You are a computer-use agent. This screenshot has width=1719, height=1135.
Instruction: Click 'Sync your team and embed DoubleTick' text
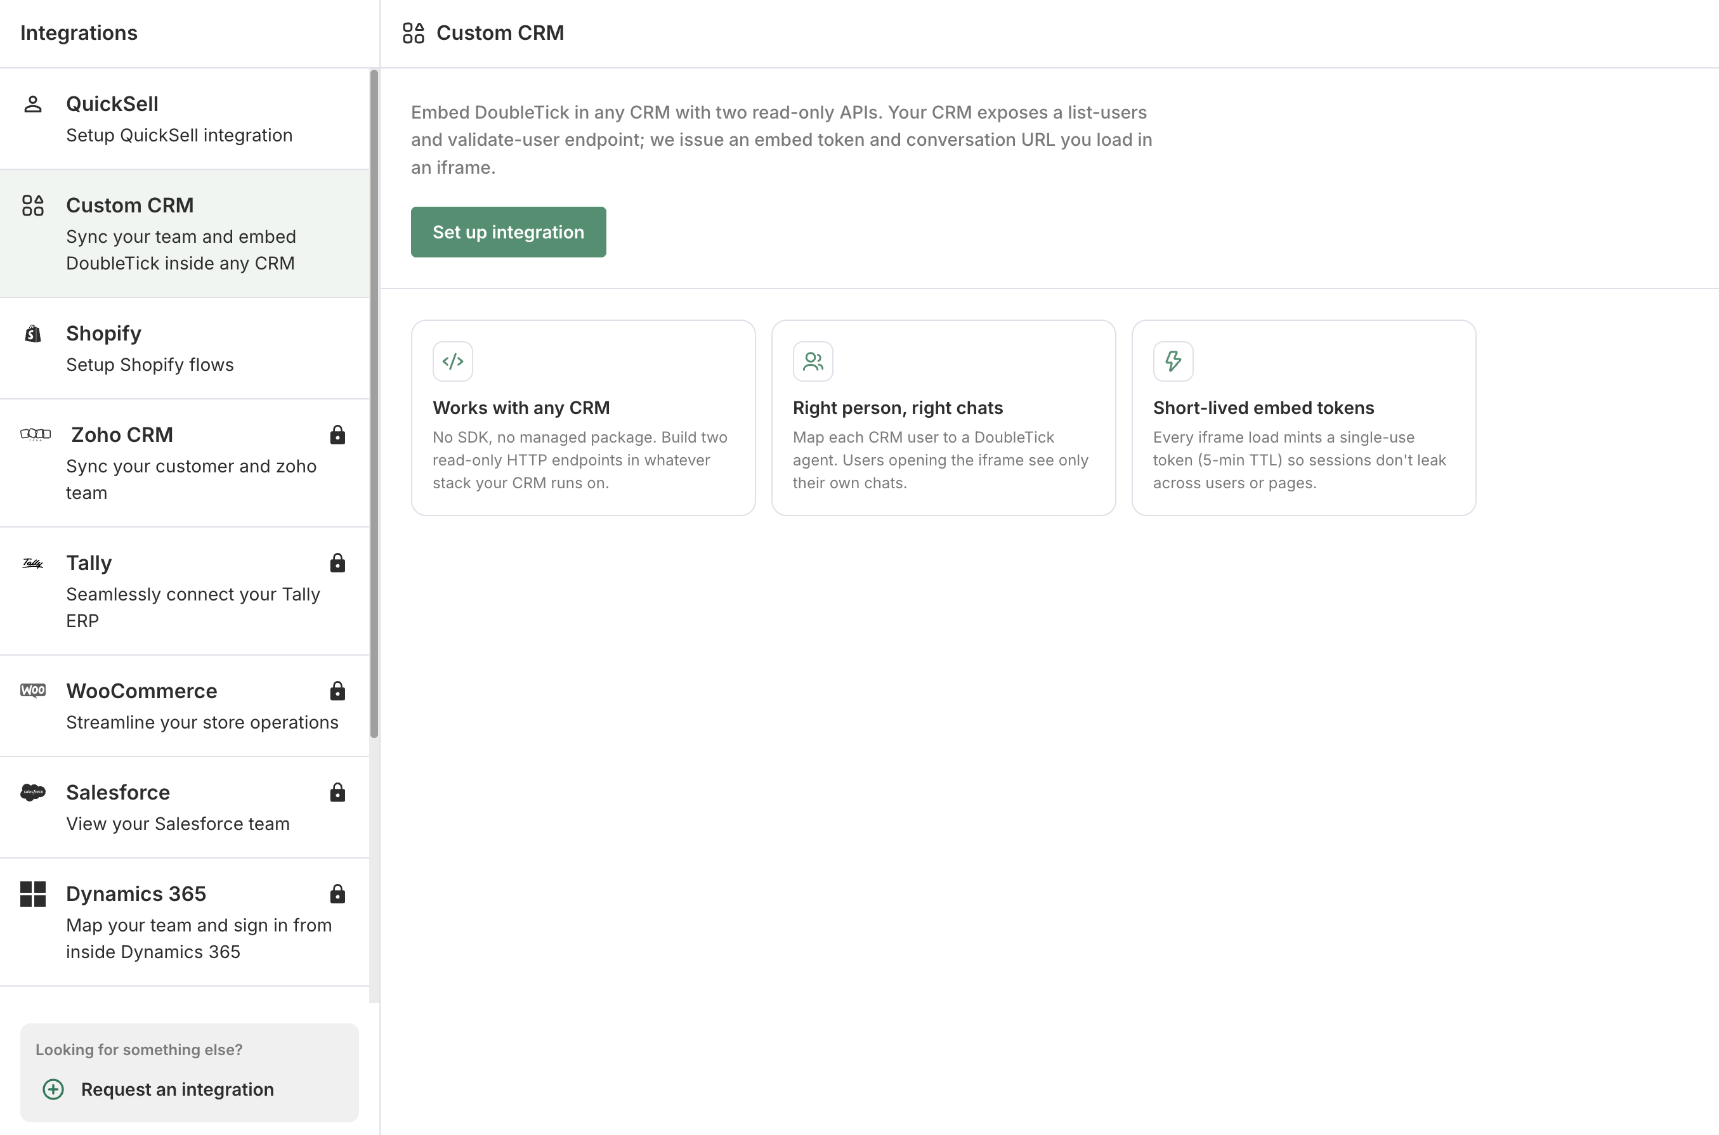[181, 250]
